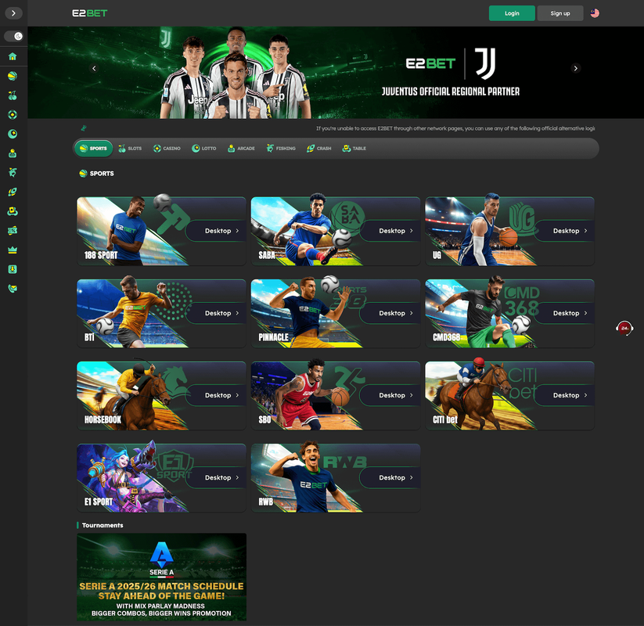Open the Home icon in the sidebar
Viewport: 644px width, 626px height.
[x=13, y=56]
